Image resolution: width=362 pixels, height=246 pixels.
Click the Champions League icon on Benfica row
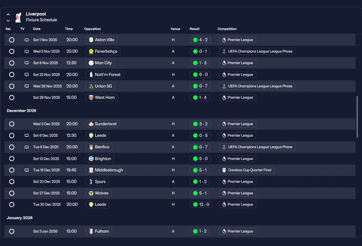tap(224, 147)
